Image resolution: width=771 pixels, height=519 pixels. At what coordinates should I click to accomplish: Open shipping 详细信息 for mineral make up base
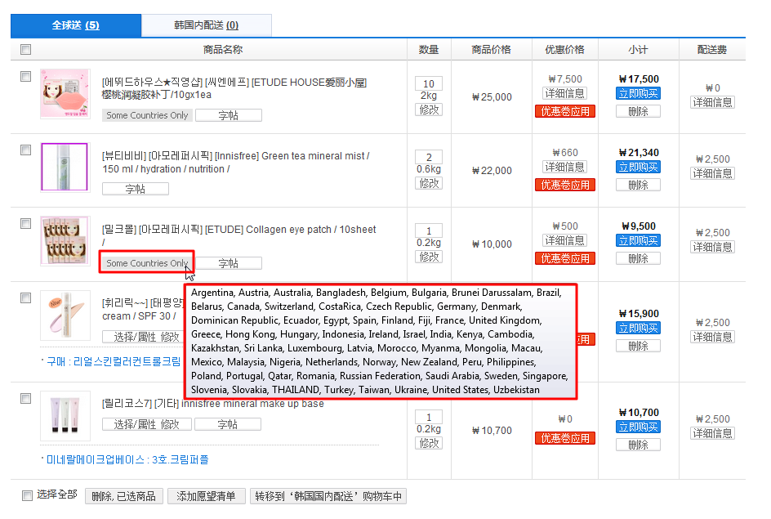click(712, 433)
